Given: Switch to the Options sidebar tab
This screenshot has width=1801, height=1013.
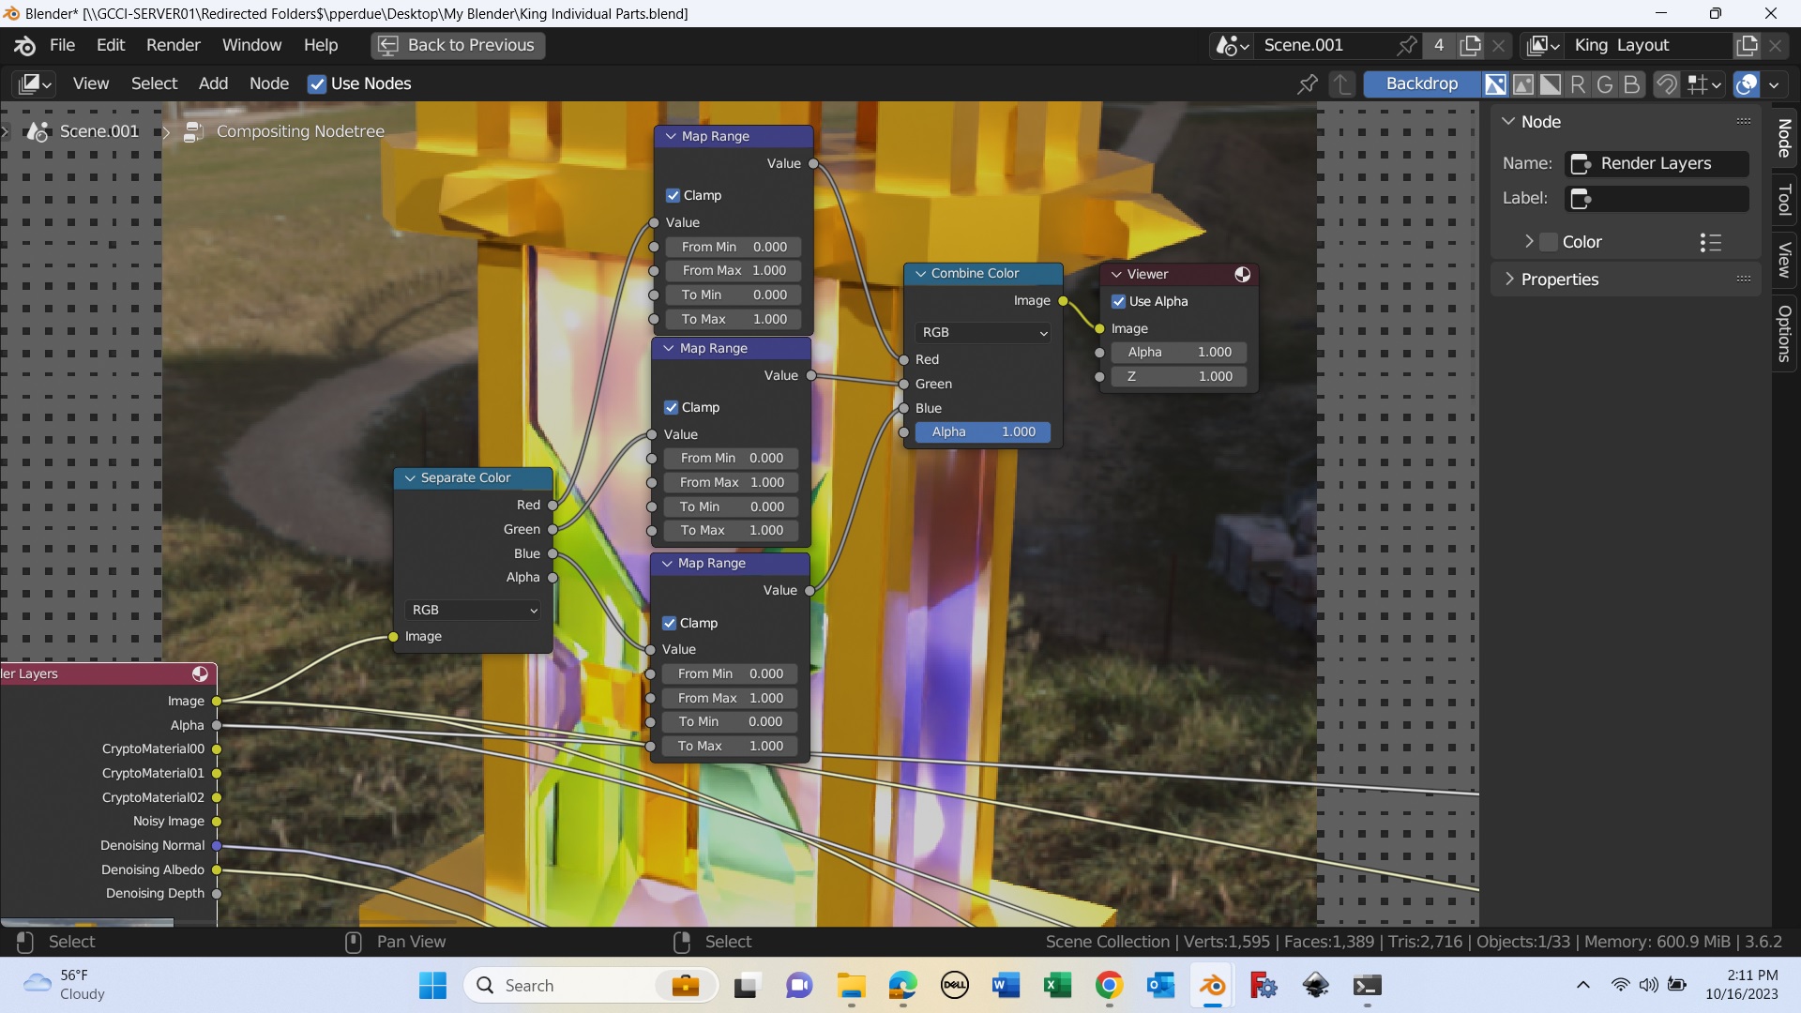Looking at the screenshot, I should (x=1784, y=333).
